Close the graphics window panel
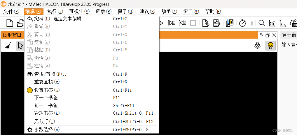The width and height of the screenshot is (297, 135). [274, 35]
